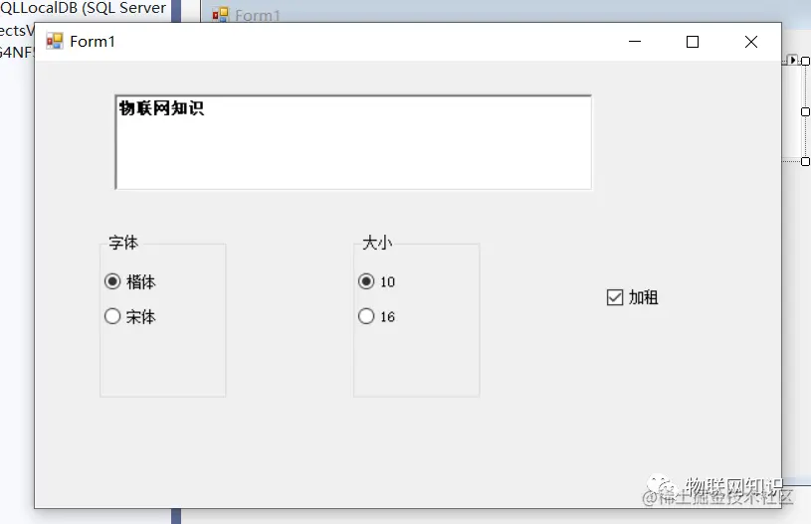Viewport: 811px width, 524px height.
Task: Minimize the Form1 window
Action: pyautogui.click(x=635, y=42)
